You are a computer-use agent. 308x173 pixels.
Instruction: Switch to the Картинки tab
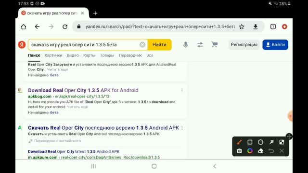pos(53,55)
